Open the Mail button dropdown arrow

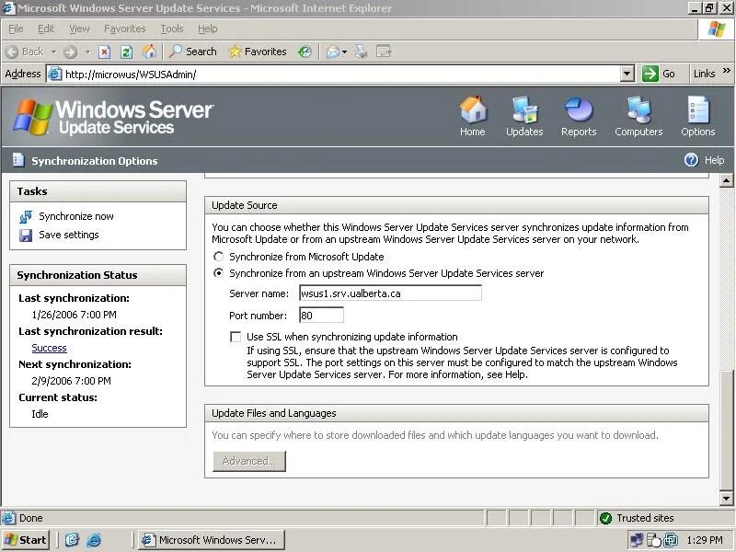(x=344, y=52)
